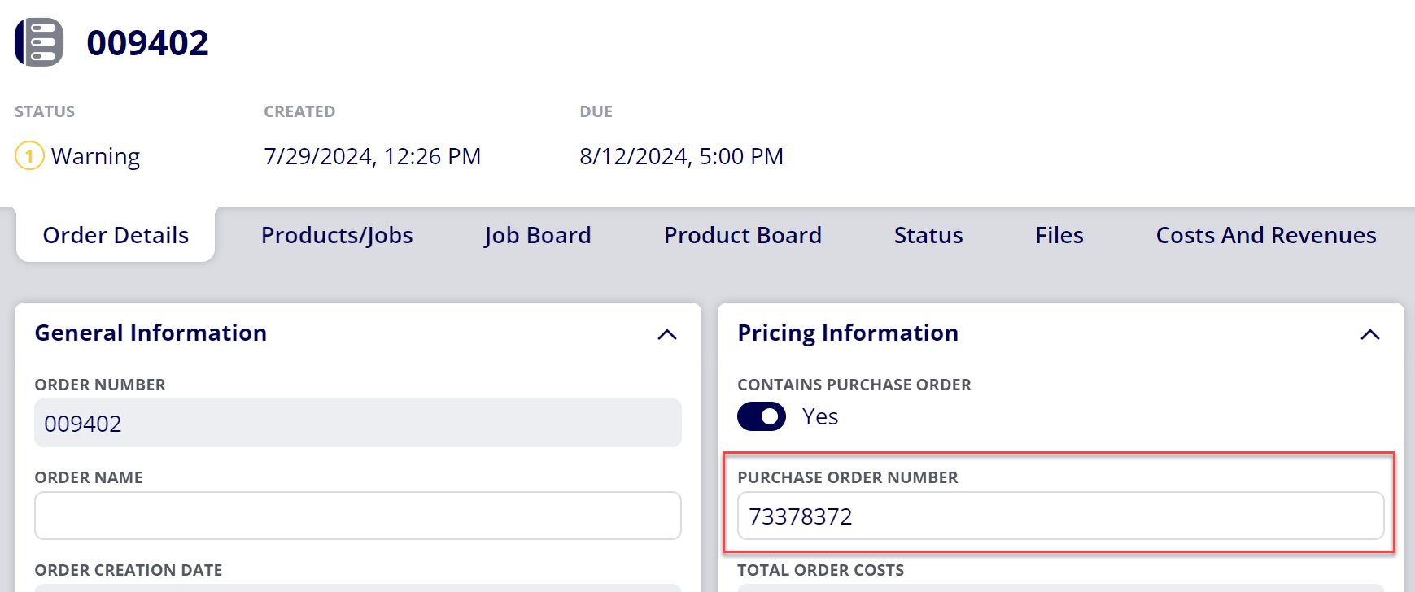The height and width of the screenshot is (592, 1415).
Task: Click the Warning status text
Action: tap(95, 156)
